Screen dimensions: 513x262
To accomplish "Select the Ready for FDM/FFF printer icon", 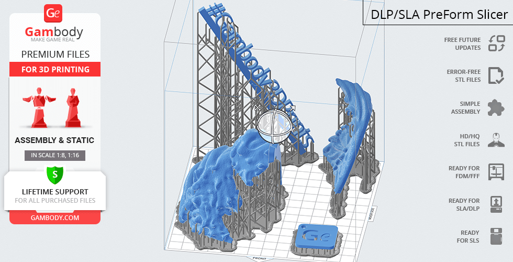I will coord(496,172).
